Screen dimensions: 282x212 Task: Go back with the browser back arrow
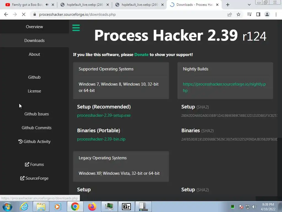pyautogui.click(x=6, y=14)
